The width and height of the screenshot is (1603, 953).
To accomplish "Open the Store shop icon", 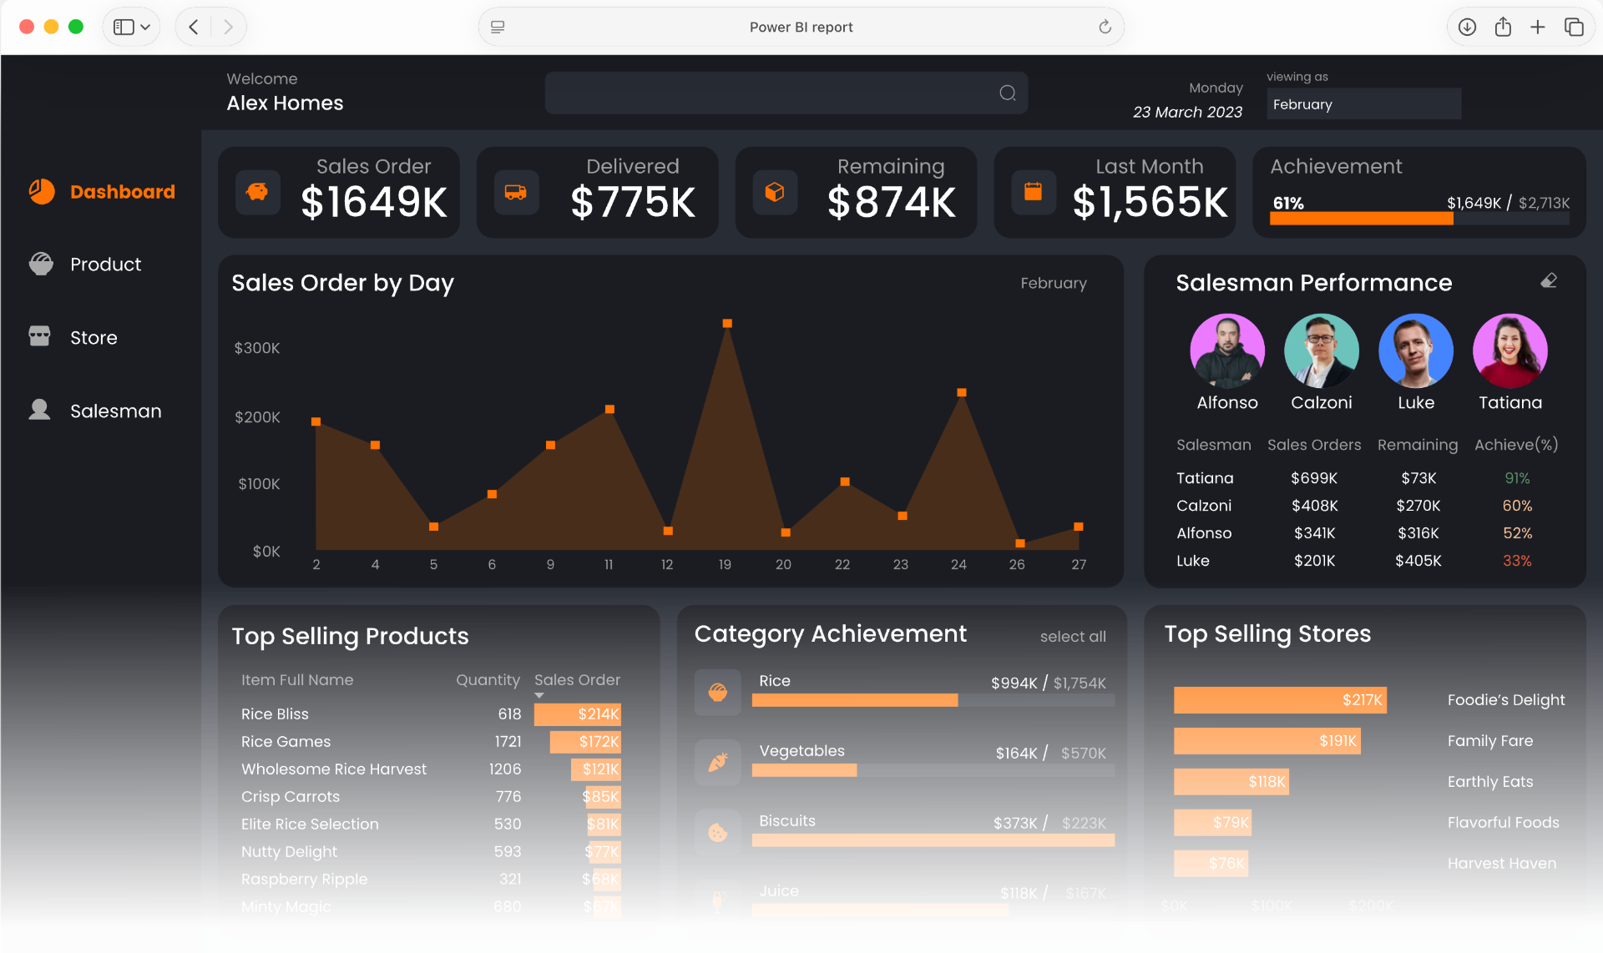I will (x=39, y=336).
